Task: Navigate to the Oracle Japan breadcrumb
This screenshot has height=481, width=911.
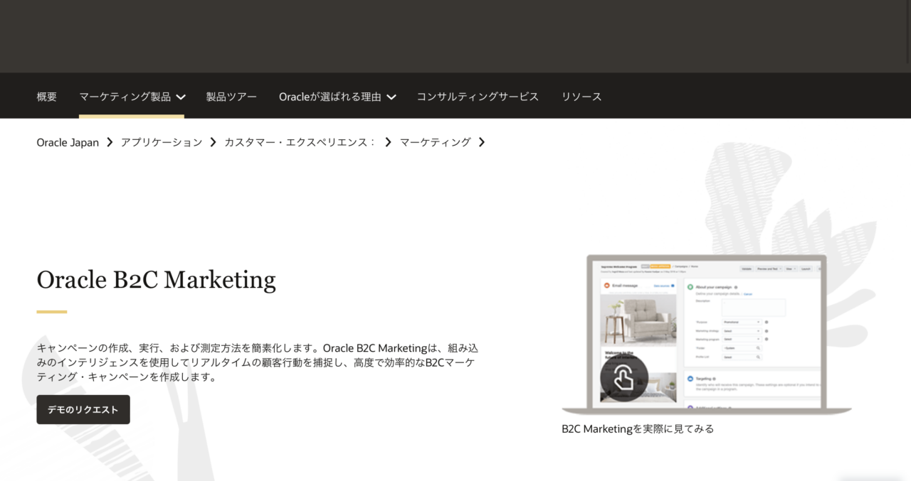Action: click(x=68, y=142)
